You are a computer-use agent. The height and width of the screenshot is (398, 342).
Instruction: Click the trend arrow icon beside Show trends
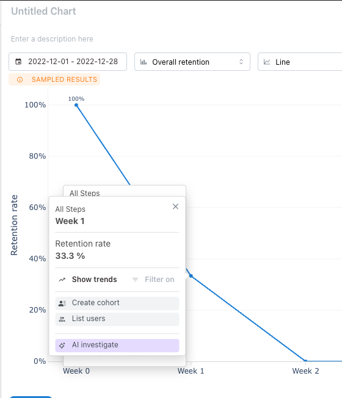click(x=62, y=280)
